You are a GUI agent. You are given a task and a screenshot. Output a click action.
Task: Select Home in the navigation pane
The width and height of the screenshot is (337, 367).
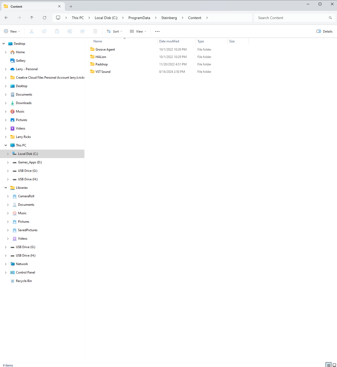pyautogui.click(x=20, y=52)
